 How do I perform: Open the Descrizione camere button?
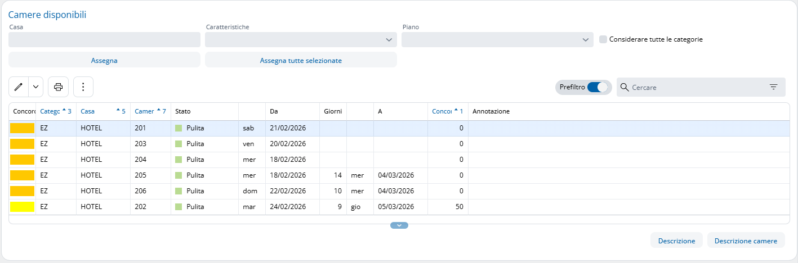(x=746, y=241)
